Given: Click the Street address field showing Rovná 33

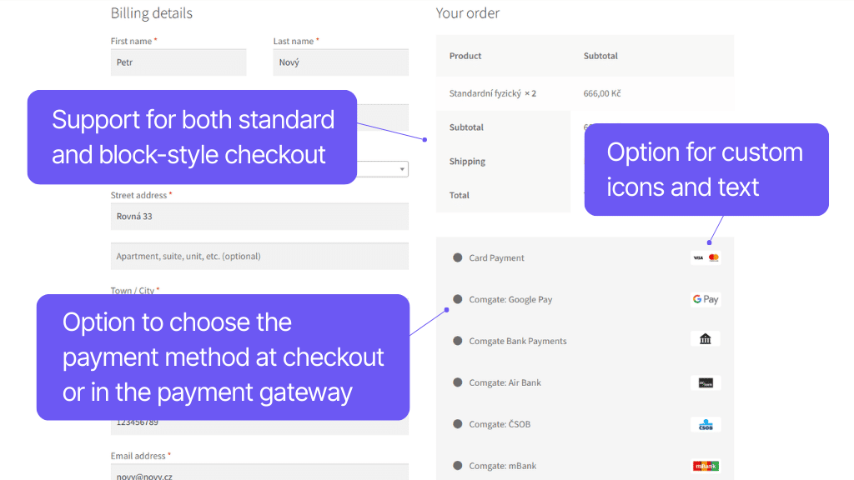Looking at the screenshot, I should (259, 216).
